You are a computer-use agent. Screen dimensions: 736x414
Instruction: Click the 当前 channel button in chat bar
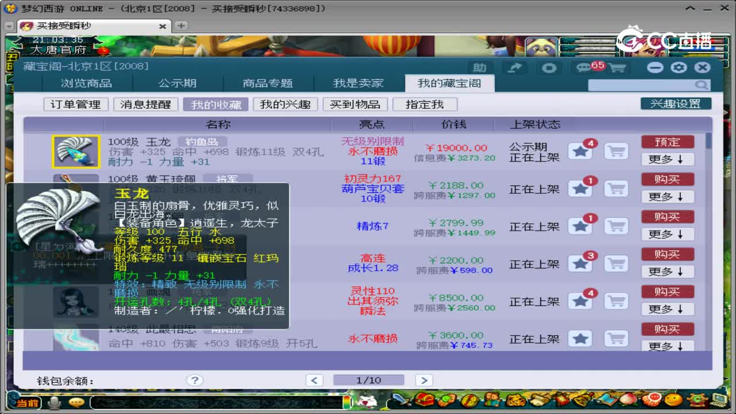(27, 402)
